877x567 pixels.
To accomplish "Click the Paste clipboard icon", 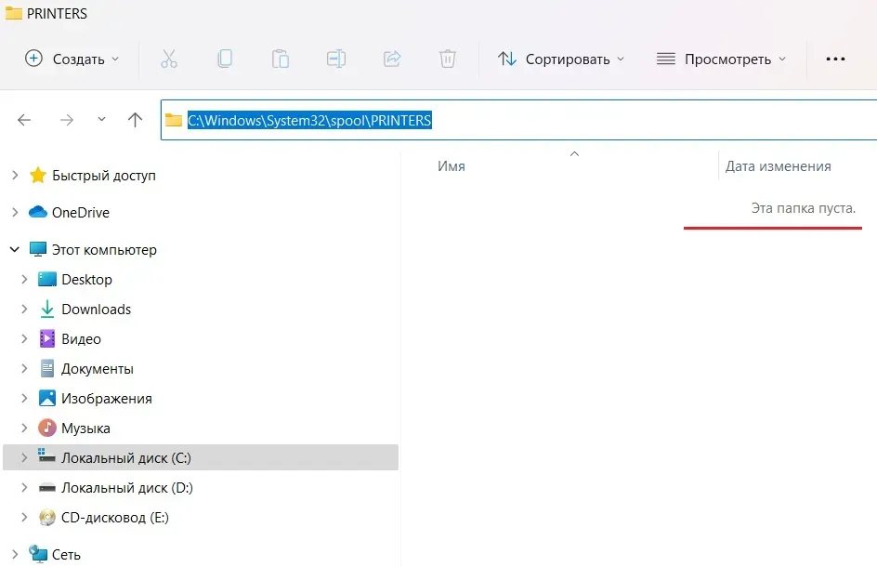I will coord(280,59).
